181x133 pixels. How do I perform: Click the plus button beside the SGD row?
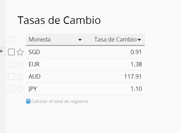[1, 51]
